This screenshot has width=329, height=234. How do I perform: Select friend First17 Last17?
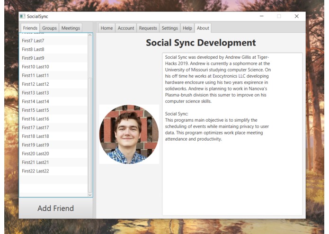click(x=53, y=127)
